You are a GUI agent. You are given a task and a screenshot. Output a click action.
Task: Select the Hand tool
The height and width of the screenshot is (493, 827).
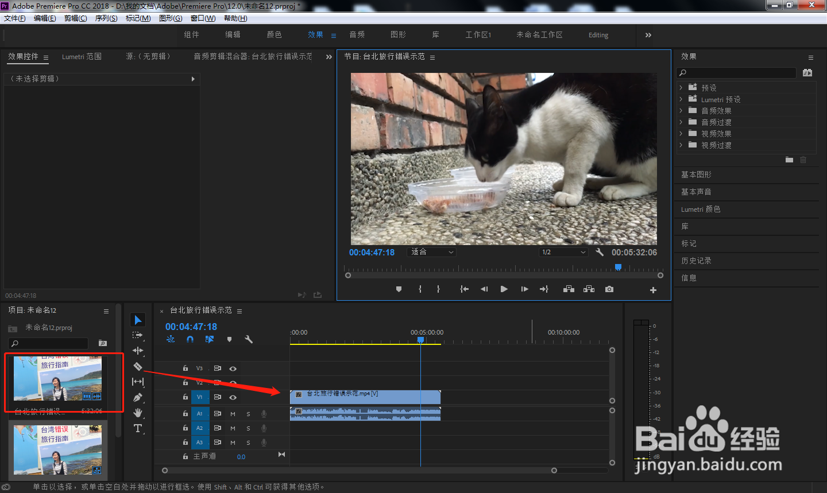pyautogui.click(x=138, y=413)
